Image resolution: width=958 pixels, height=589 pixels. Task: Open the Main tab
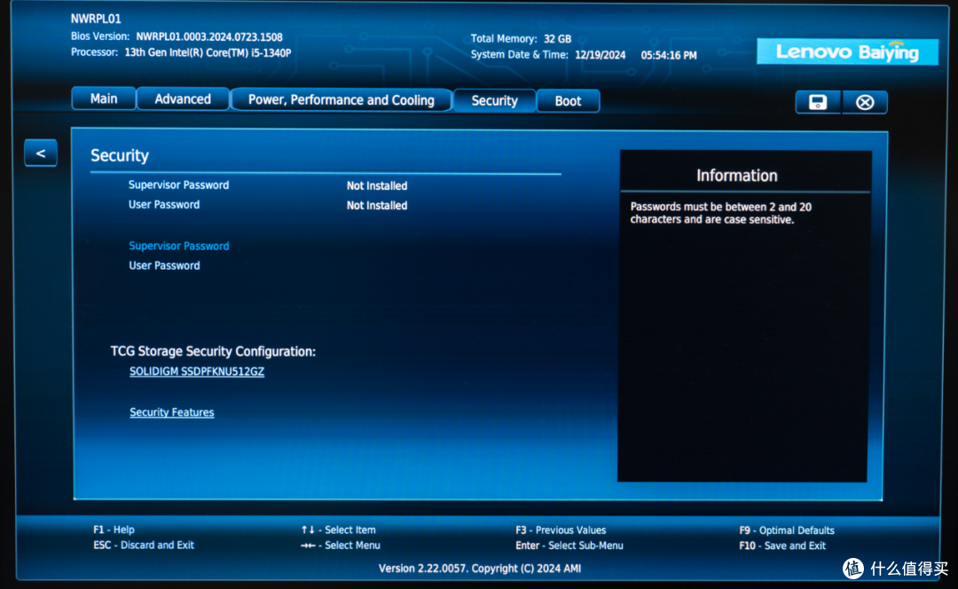pyautogui.click(x=104, y=98)
